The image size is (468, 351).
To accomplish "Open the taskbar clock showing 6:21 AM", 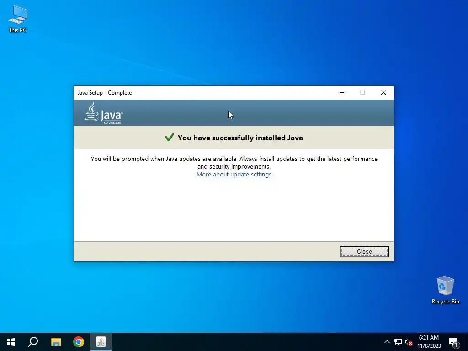I will pos(429,342).
